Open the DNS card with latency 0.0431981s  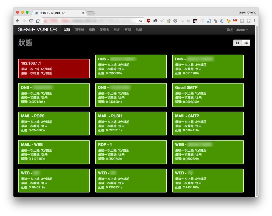(131, 95)
